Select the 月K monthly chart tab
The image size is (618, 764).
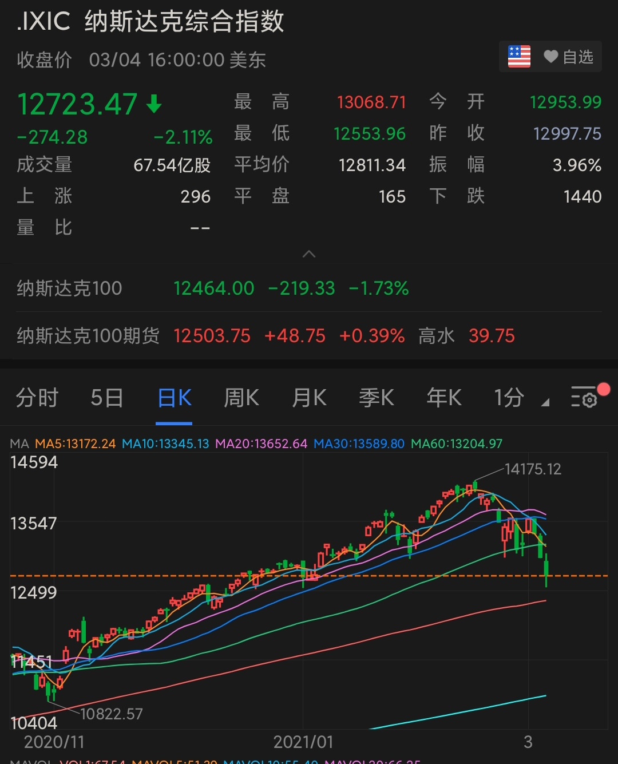309,398
